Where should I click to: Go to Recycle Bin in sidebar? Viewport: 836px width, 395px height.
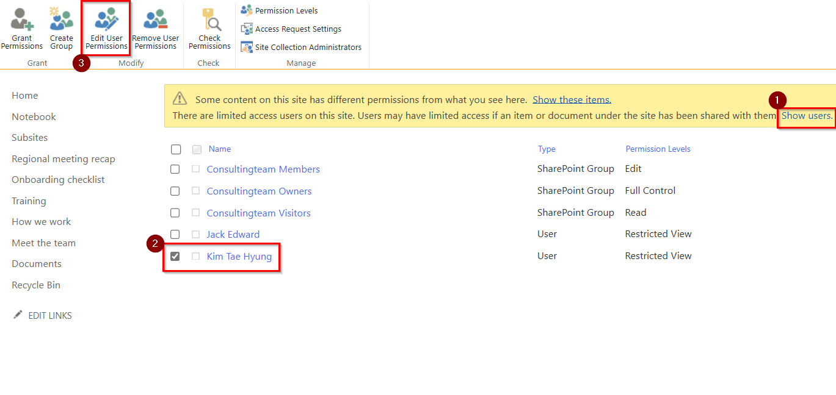coord(36,285)
